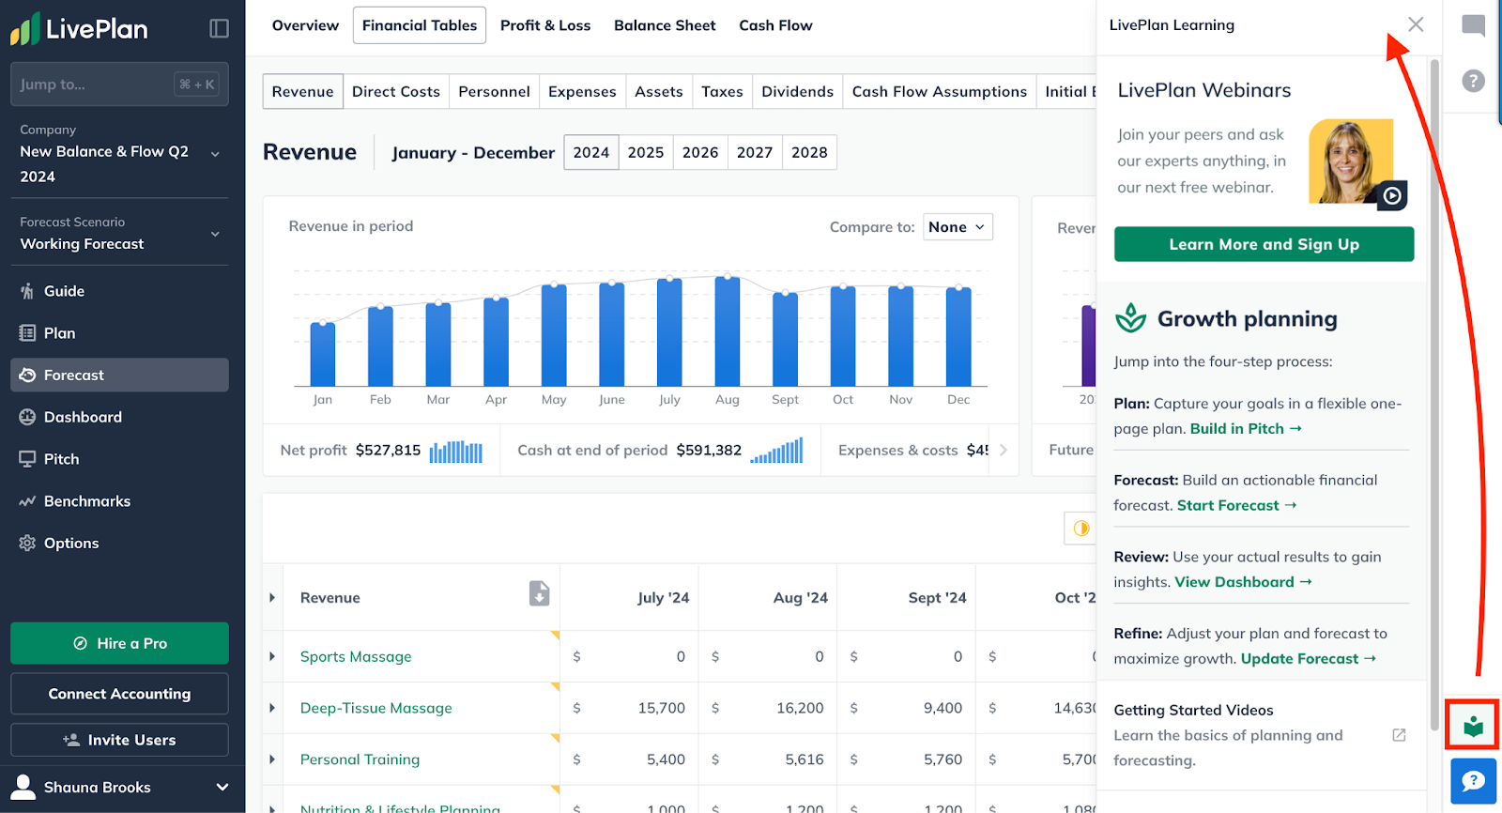Open the LivePlan Learning book icon
The width and height of the screenshot is (1502, 813).
tap(1473, 726)
